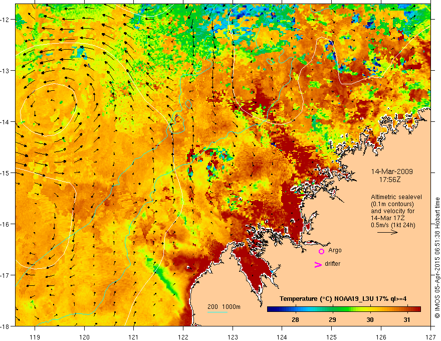Click the temperature colour bar
The image size is (441, 341).
344,309
